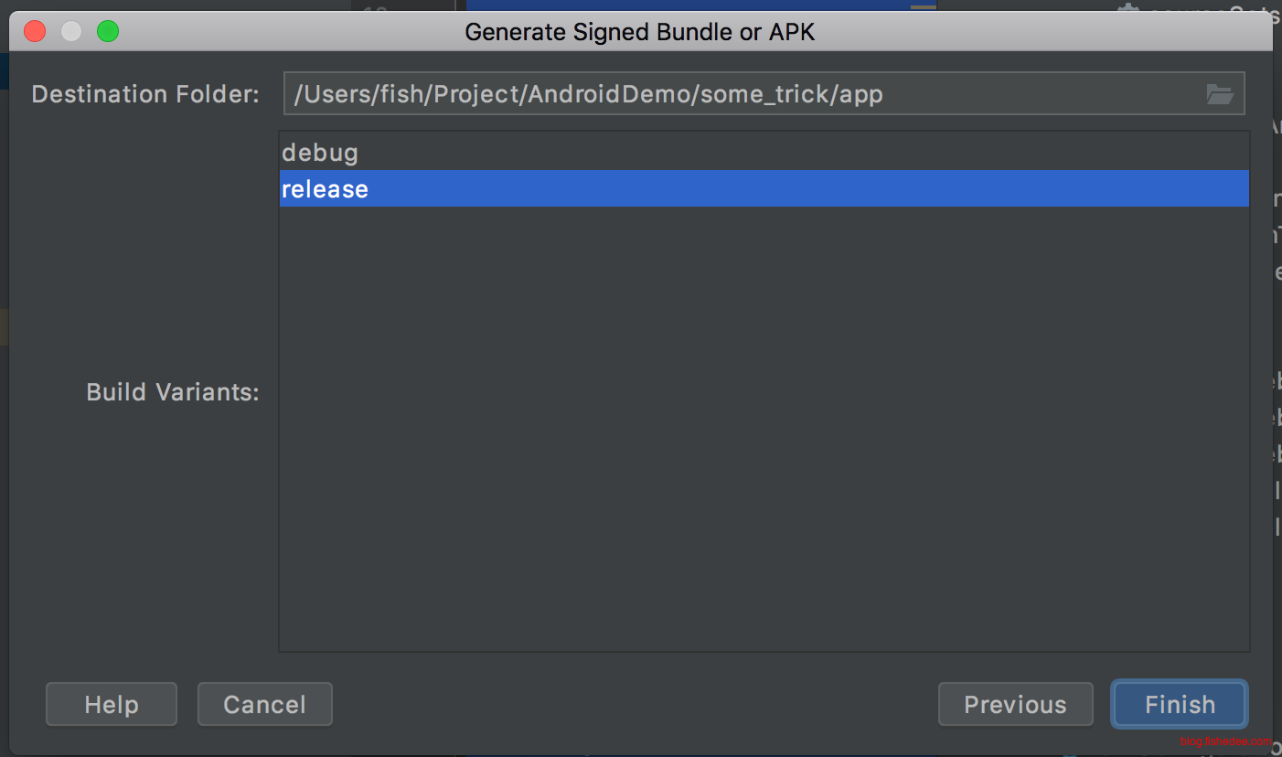Select the release build variant
The image size is (1282, 757).
326,189
